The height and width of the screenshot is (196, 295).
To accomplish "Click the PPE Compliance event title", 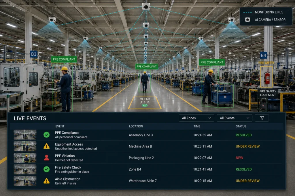I will click(x=67, y=133).
